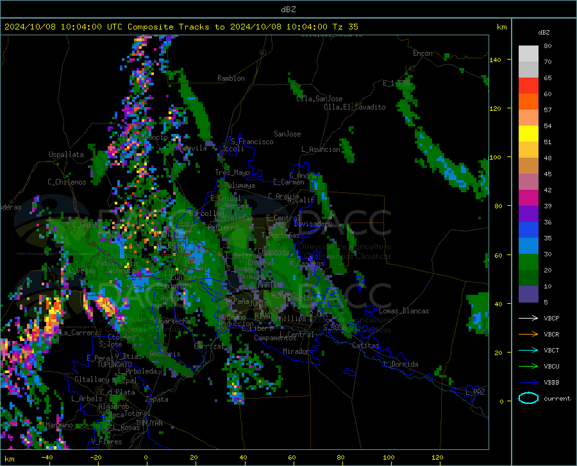Click the orange VBCR arrow in legend
This screenshot has height=466, width=577.
pyautogui.click(x=528, y=335)
